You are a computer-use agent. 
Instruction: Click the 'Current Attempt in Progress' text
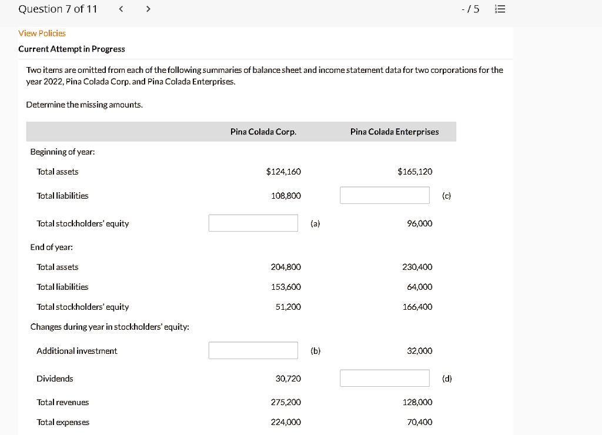click(x=72, y=49)
